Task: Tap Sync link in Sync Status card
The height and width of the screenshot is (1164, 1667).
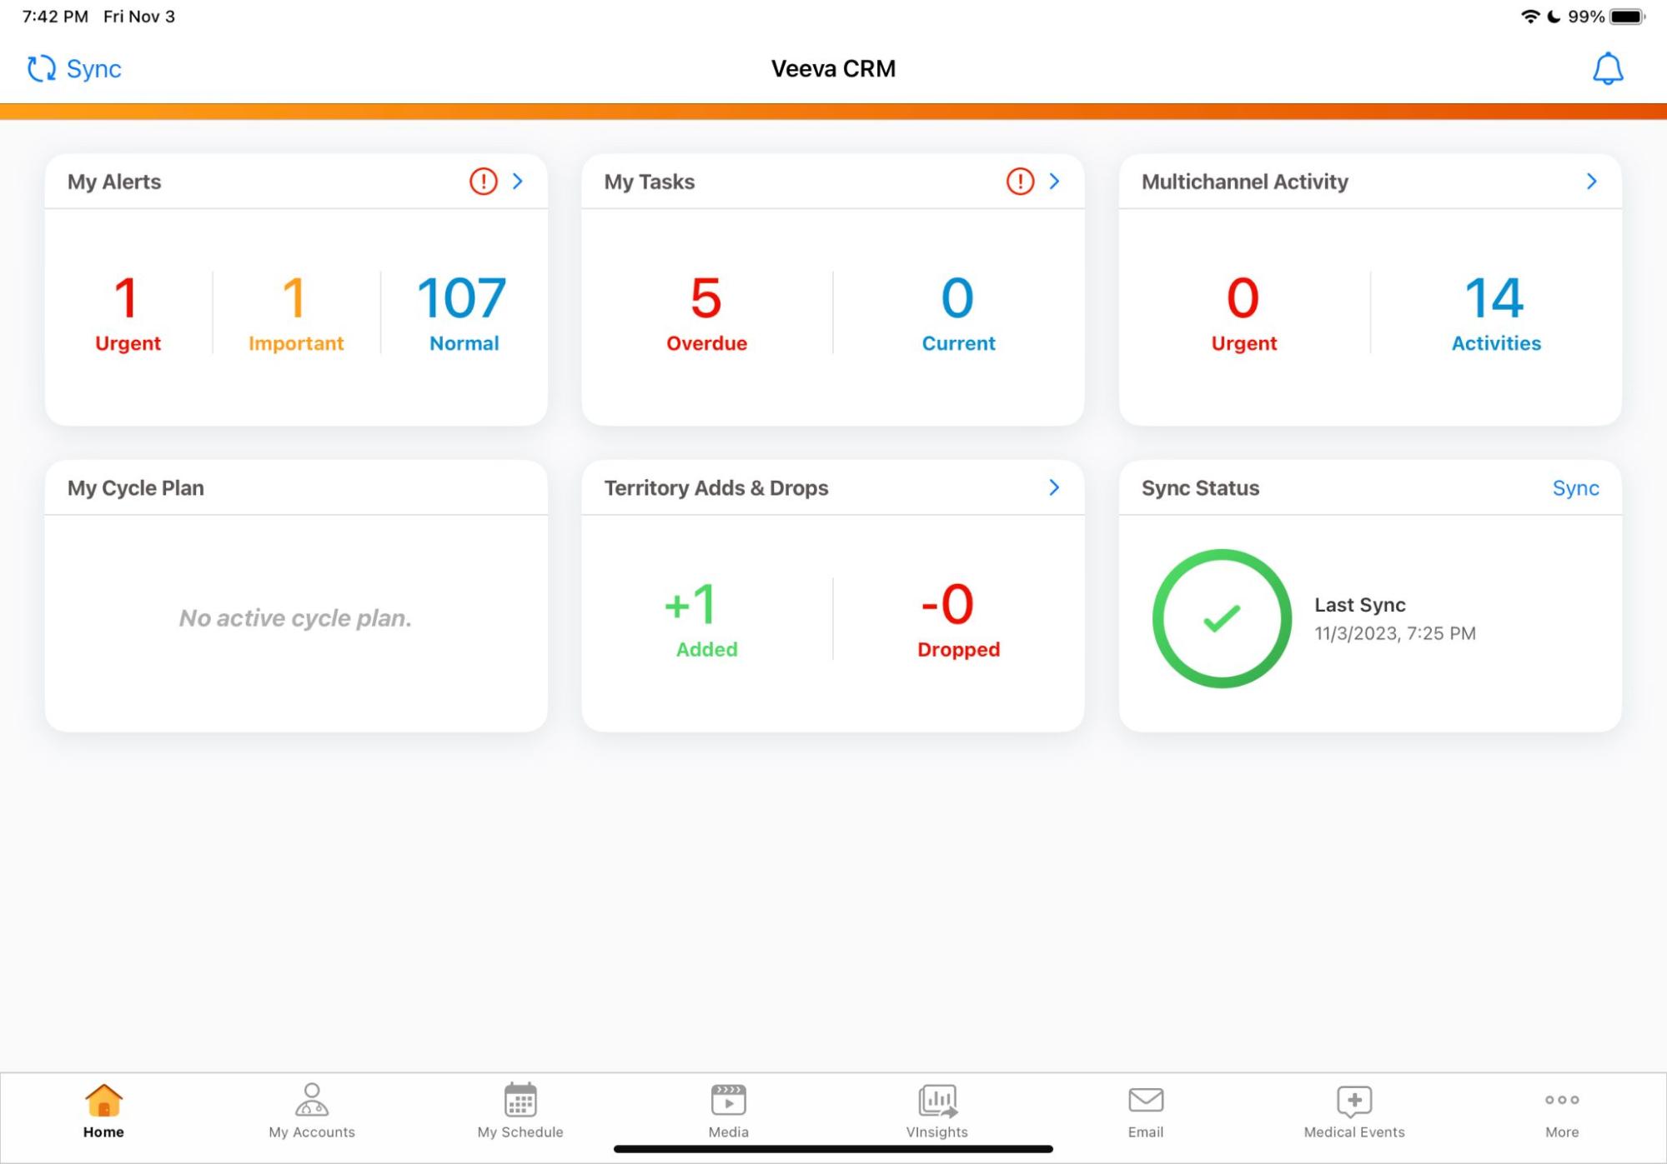Action: tap(1574, 487)
